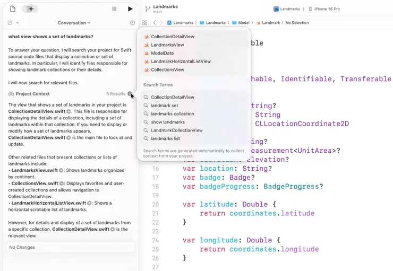Click 'Identifiable' protocol in code

[306, 79]
